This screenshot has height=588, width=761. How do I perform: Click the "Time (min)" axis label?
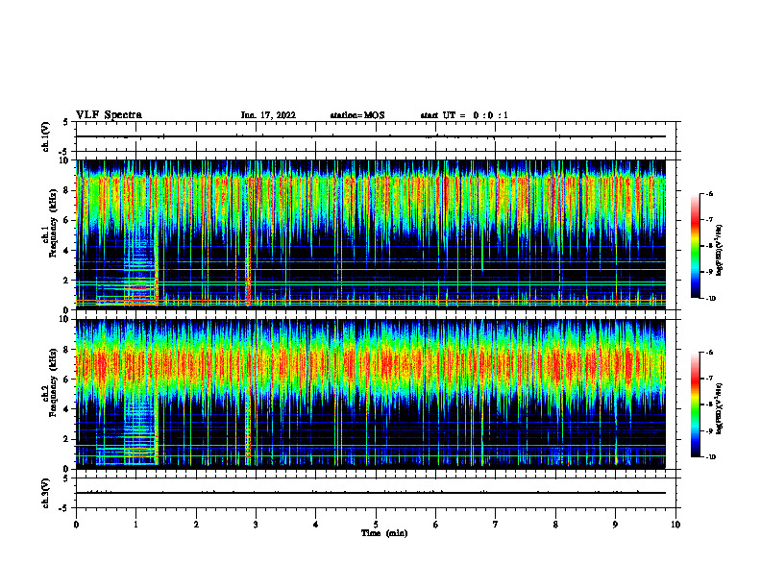[384, 533]
